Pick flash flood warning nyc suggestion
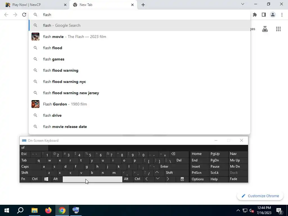This screenshot has width=288, height=216. (x=139, y=82)
